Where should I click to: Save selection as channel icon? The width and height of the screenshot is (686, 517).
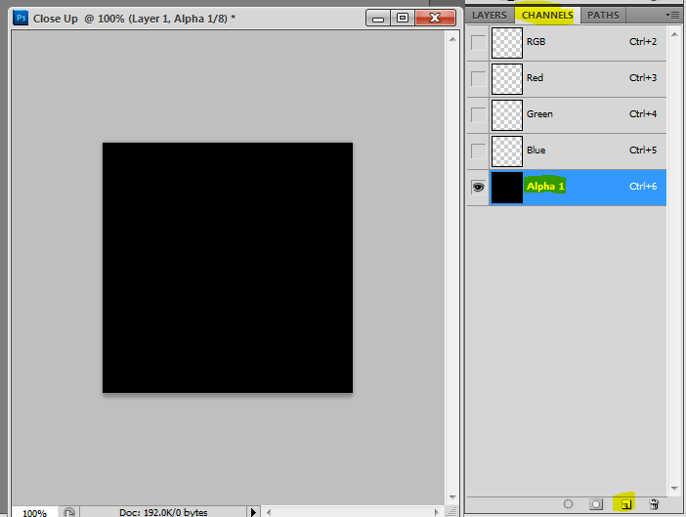point(596,504)
